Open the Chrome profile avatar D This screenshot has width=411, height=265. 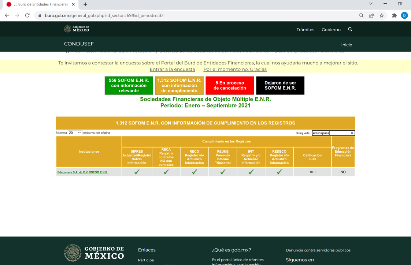coord(404,15)
